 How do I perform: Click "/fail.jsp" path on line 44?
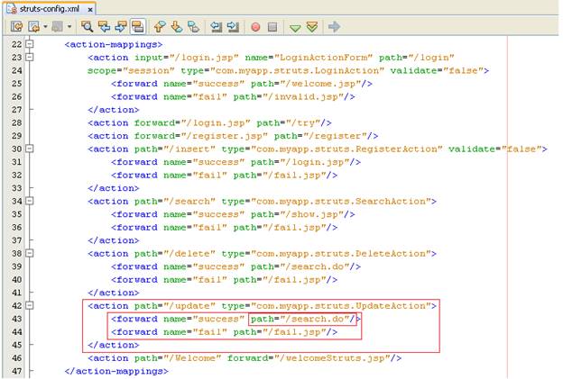pyautogui.click(x=295, y=332)
